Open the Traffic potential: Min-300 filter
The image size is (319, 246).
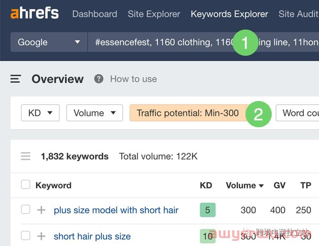(188, 113)
